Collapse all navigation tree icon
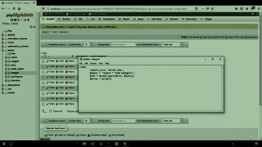The image size is (262, 147). pos(31,27)
